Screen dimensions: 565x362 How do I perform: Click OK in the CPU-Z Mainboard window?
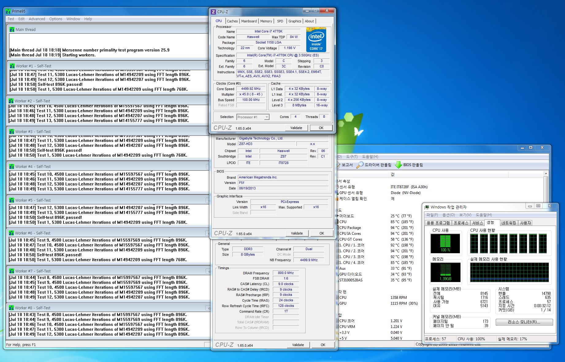[x=322, y=233]
